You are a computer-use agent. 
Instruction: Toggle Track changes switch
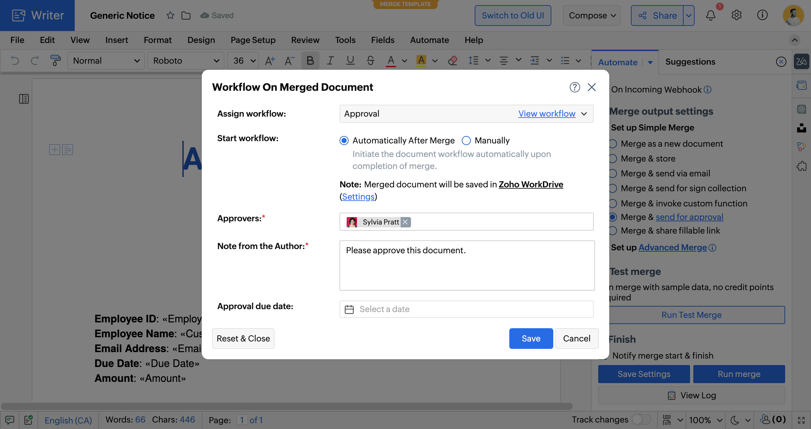pyautogui.click(x=641, y=420)
